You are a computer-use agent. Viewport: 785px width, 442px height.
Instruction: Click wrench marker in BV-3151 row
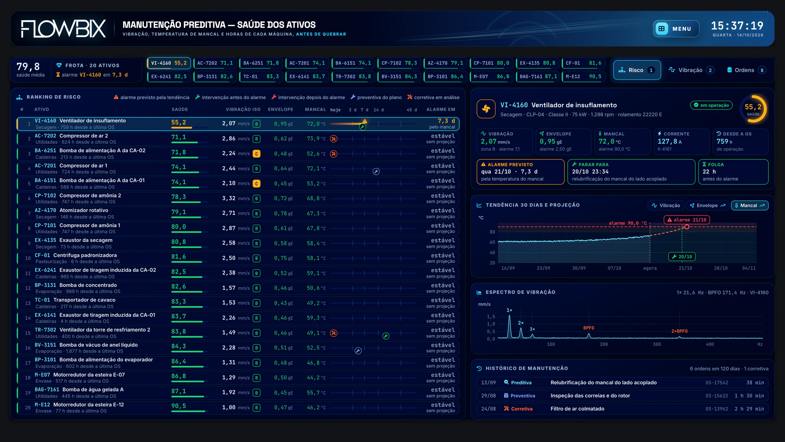point(358,351)
